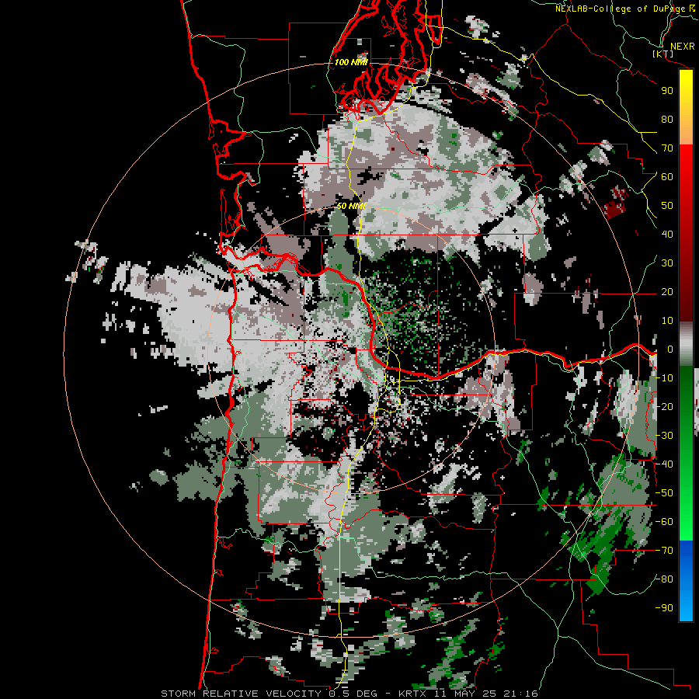
Task: Click the positive 70 value on the scale
Action: point(667,148)
